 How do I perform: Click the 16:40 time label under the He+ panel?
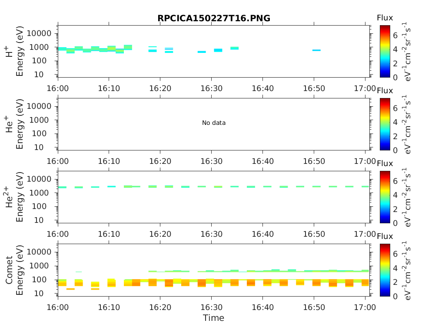tap(263, 161)
